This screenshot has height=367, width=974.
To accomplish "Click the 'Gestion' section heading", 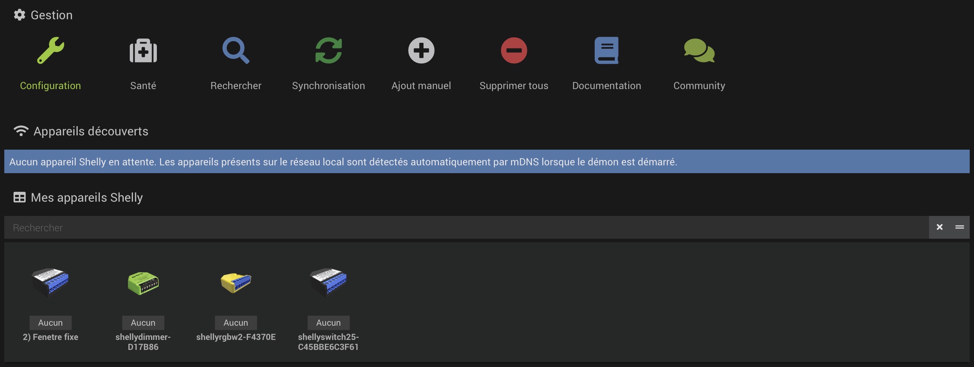I will (51, 15).
